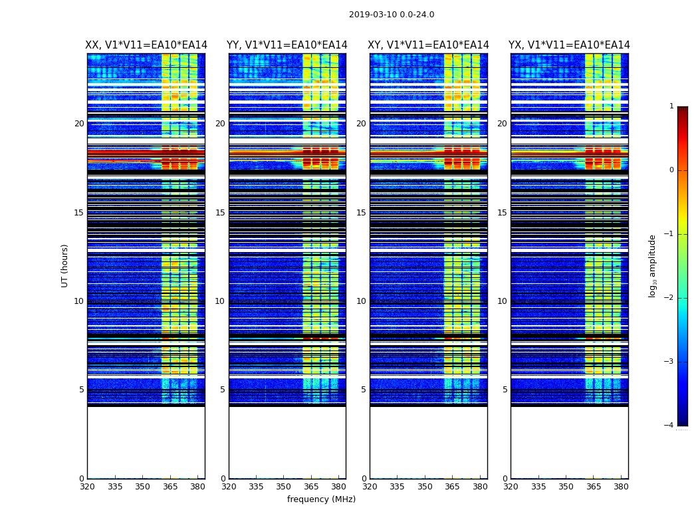Click the 10 hour tick beside YY plot
Viewport: 698px width, 532px height.
click(220, 301)
